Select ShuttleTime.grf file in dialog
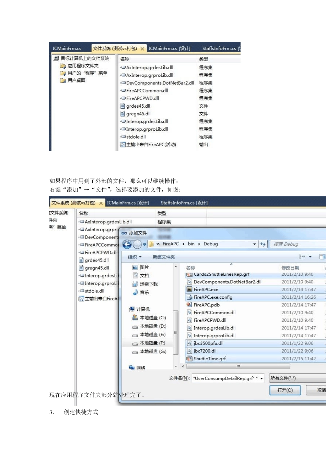Image resolution: width=326 pixels, height=462 pixels. pyautogui.click(x=255, y=359)
